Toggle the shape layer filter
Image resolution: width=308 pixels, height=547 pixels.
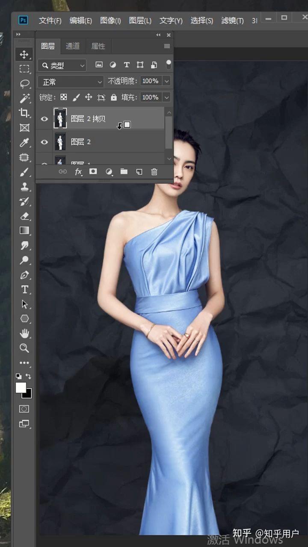[x=140, y=65]
